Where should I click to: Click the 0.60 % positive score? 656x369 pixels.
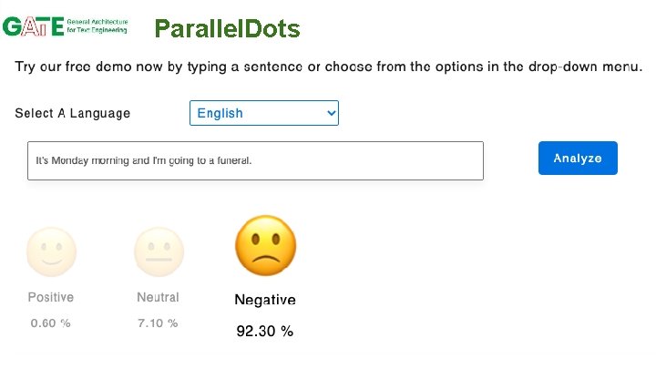[x=51, y=323]
